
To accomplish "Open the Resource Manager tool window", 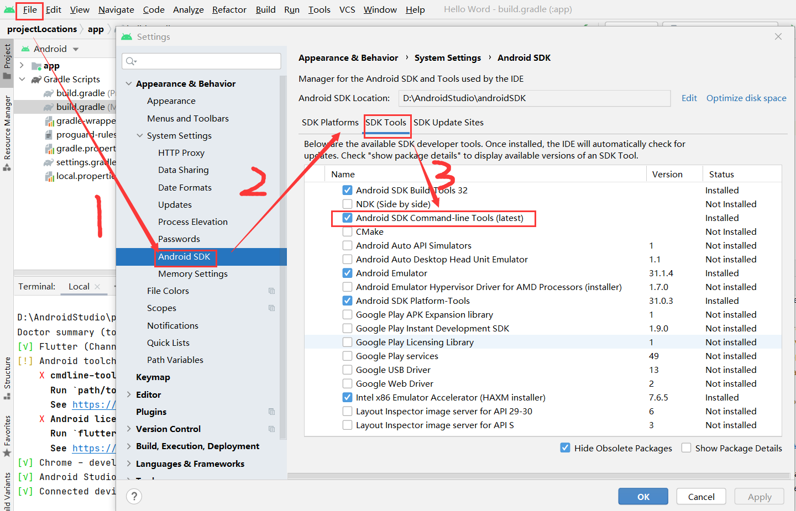I will [7, 133].
